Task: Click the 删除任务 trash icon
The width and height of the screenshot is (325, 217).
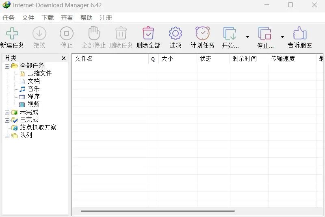Action: [x=121, y=33]
